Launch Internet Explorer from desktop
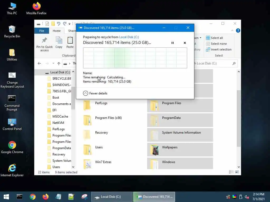 (x=12, y=170)
